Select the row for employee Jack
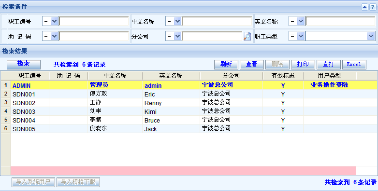The width and height of the screenshot is (378, 191). point(183,129)
